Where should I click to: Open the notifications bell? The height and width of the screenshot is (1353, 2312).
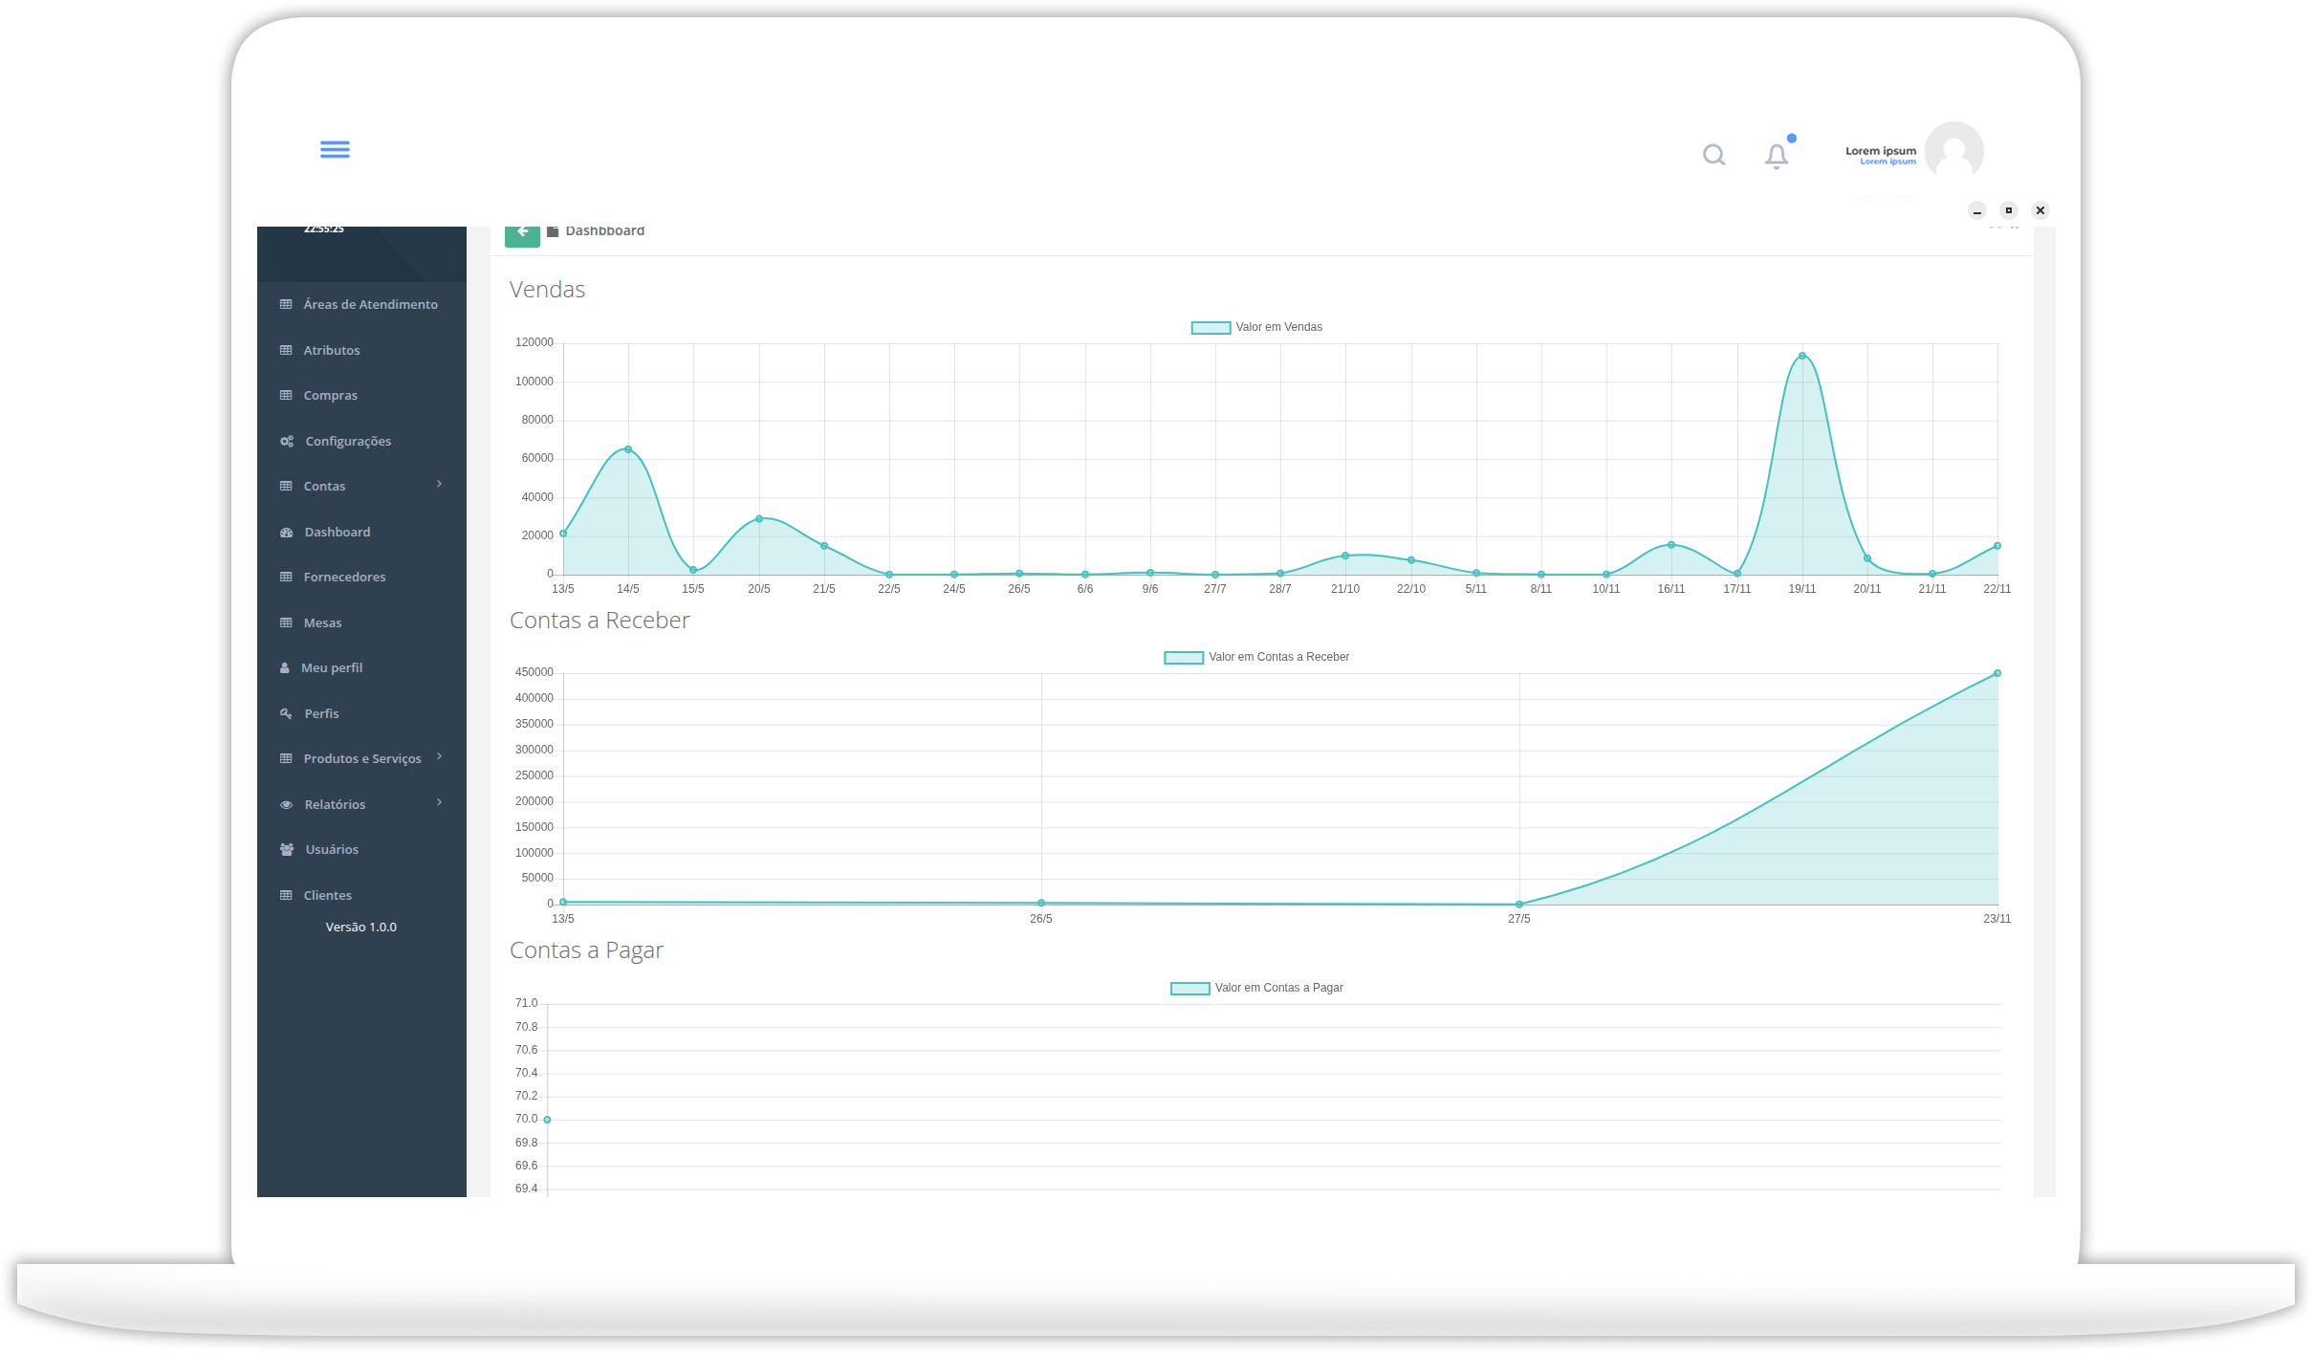click(x=1776, y=156)
